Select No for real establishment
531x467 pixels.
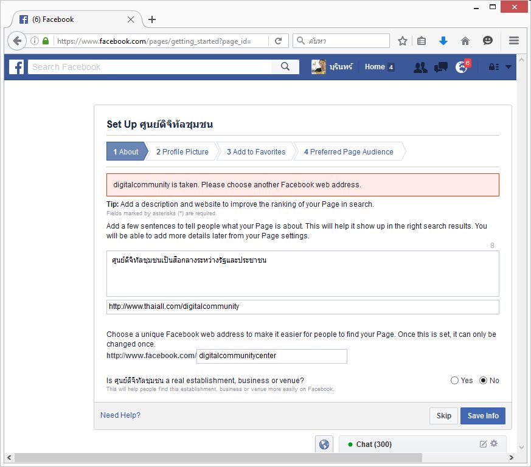click(x=484, y=381)
